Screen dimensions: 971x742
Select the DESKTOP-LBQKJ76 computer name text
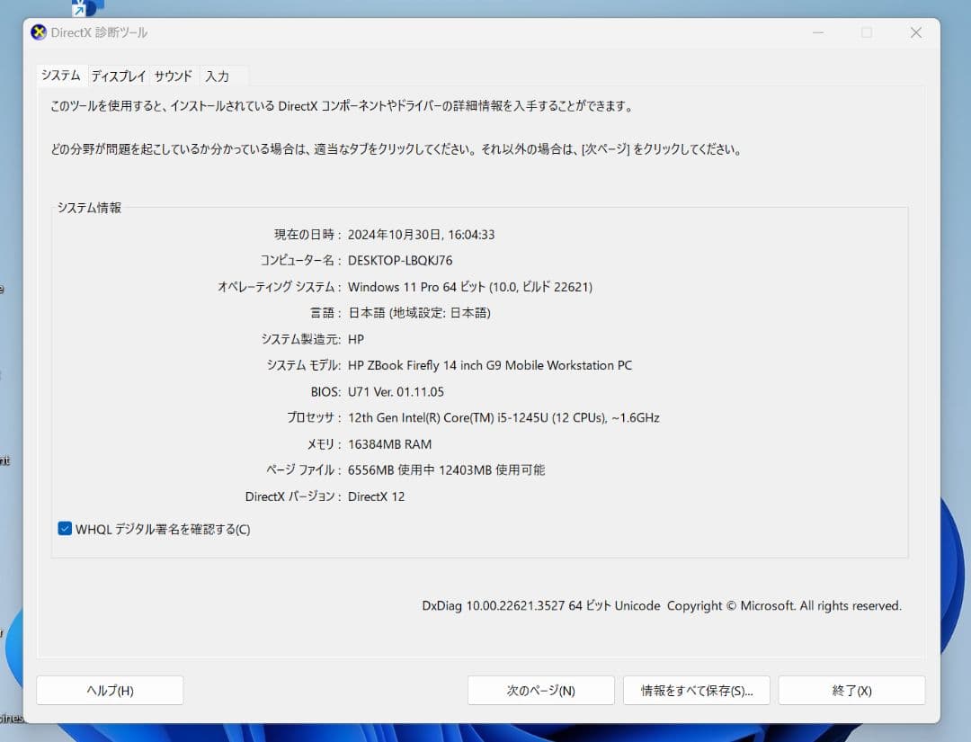point(401,260)
